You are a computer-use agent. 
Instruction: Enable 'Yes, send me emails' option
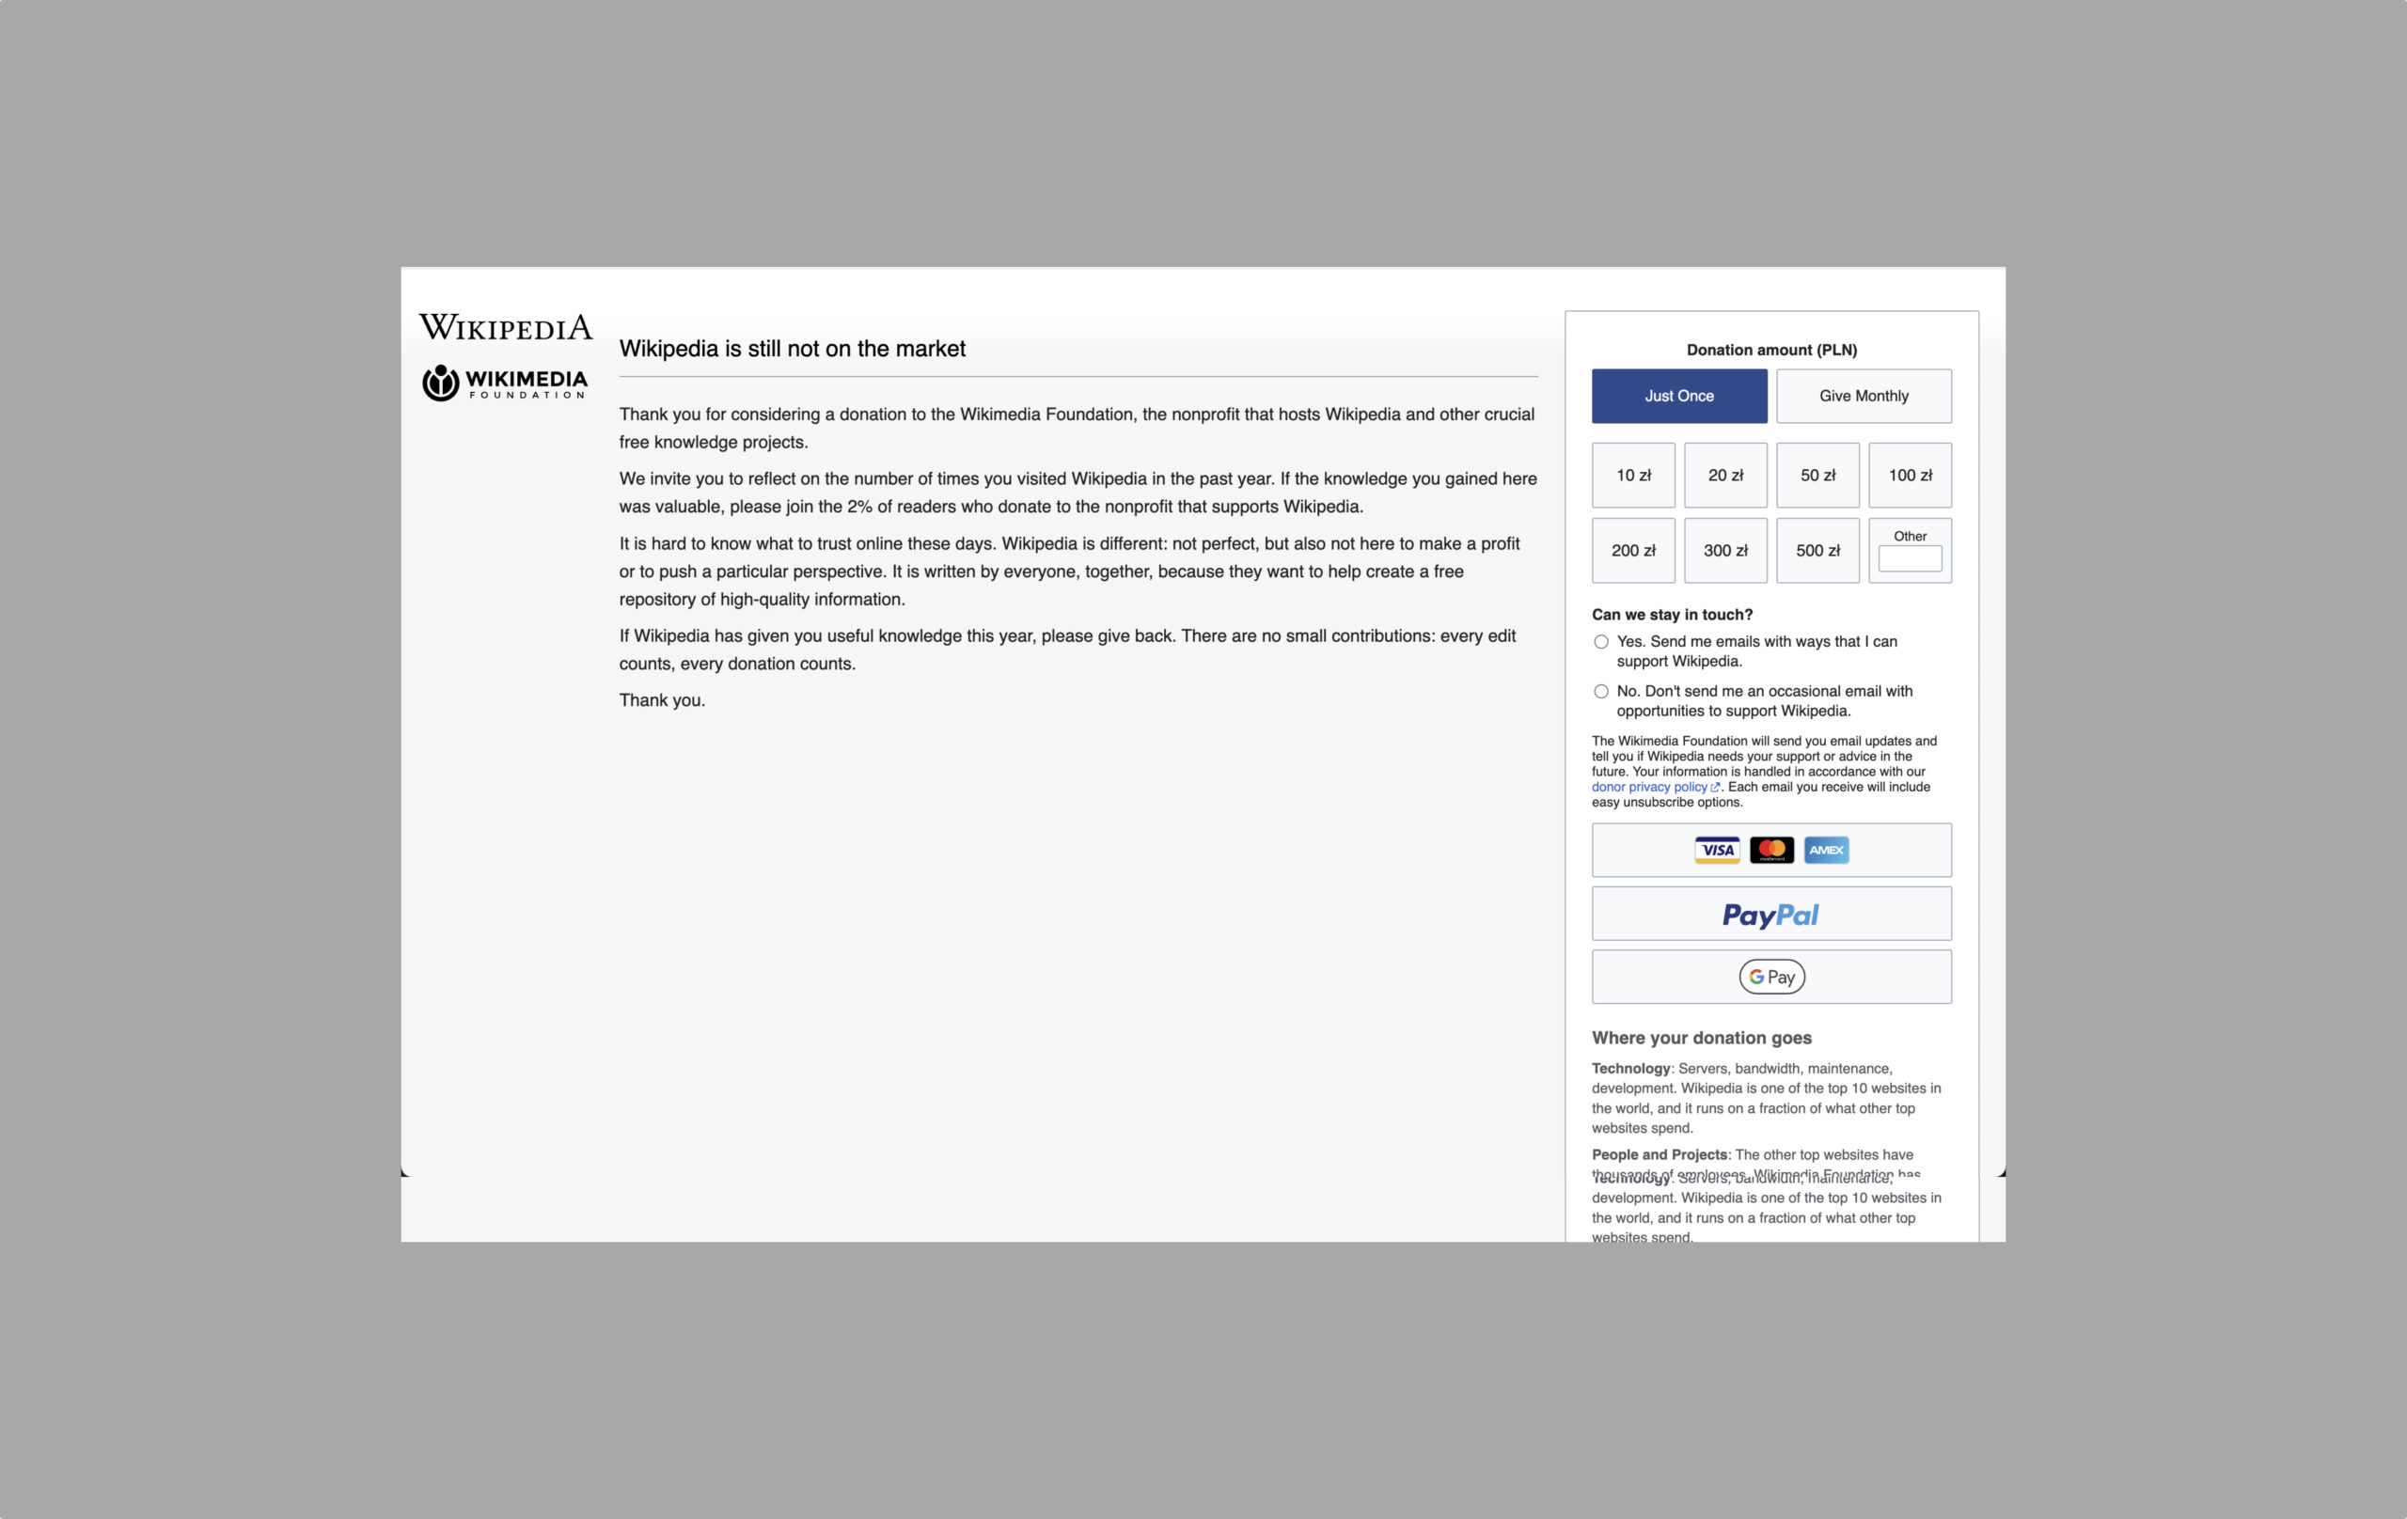(1600, 640)
